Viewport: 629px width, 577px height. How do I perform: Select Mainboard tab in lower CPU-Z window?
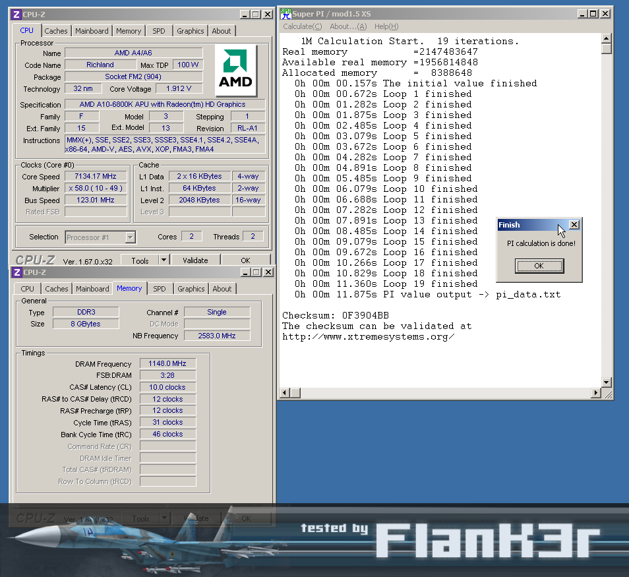(x=92, y=289)
